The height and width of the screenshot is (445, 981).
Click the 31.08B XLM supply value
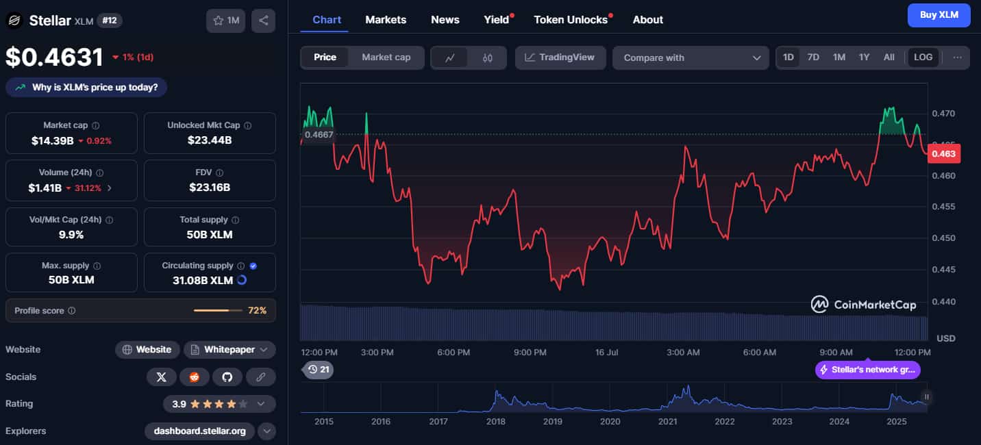(x=203, y=281)
